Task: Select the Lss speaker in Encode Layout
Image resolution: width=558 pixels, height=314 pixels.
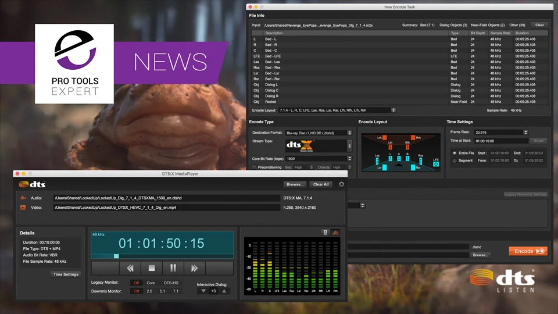Action: click(x=377, y=161)
